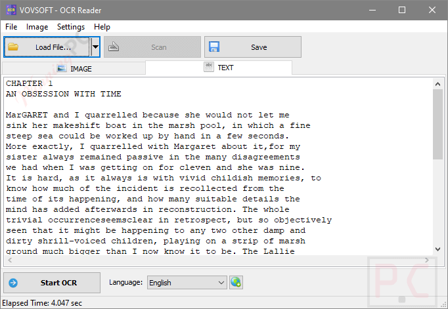This screenshot has height=309, width=448.
Task: Click the vertical scrollbar thumb
Action: (437, 124)
